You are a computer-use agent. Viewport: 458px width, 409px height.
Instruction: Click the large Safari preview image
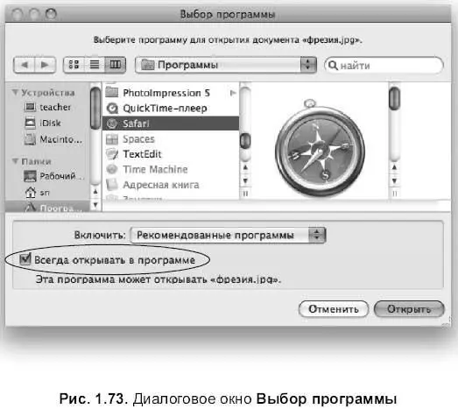point(320,148)
